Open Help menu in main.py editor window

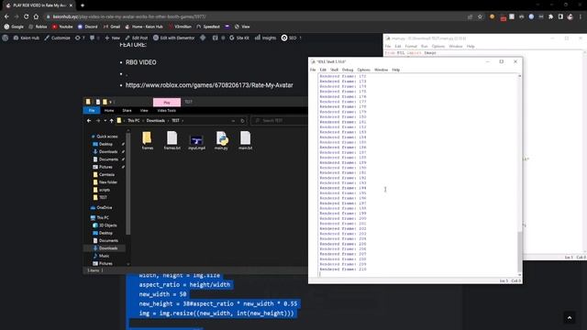(x=471, y=47)
